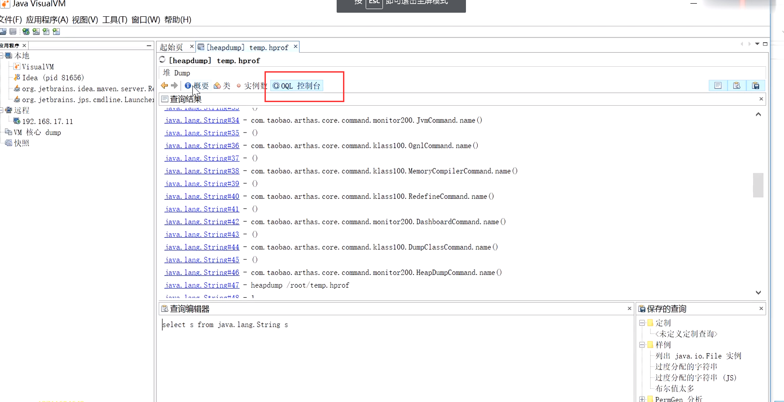Screen dimensions: 784x402
Task: Open the 工具(T) menu
Action: 115,20
